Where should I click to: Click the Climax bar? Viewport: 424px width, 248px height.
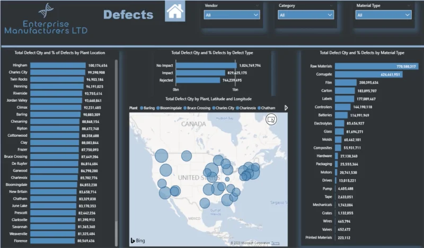click(56, 108)
